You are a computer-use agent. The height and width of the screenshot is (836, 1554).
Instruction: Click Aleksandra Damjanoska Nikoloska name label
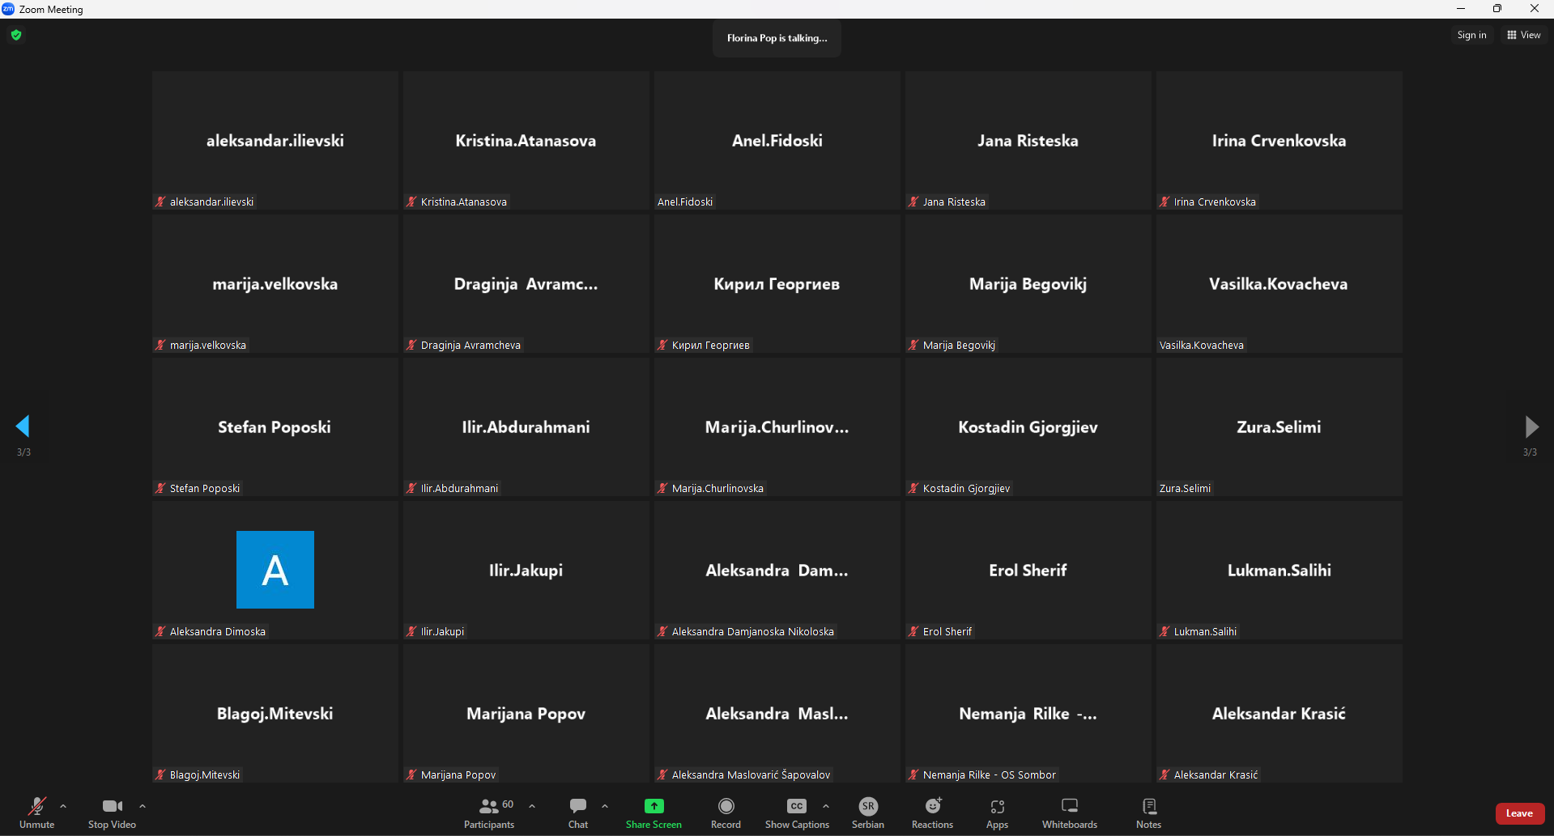(753, 631)
